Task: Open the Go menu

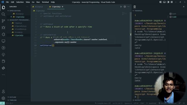Action: point(33,2)
